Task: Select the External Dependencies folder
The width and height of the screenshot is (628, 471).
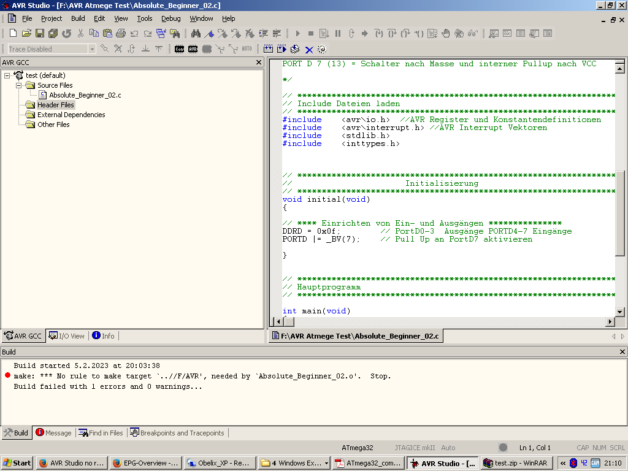Action: (x=71, y=115)
